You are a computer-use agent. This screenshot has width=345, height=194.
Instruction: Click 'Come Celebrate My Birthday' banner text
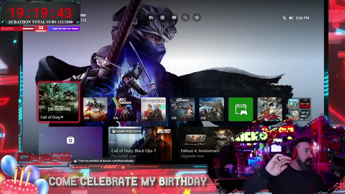tap(128, 182)
